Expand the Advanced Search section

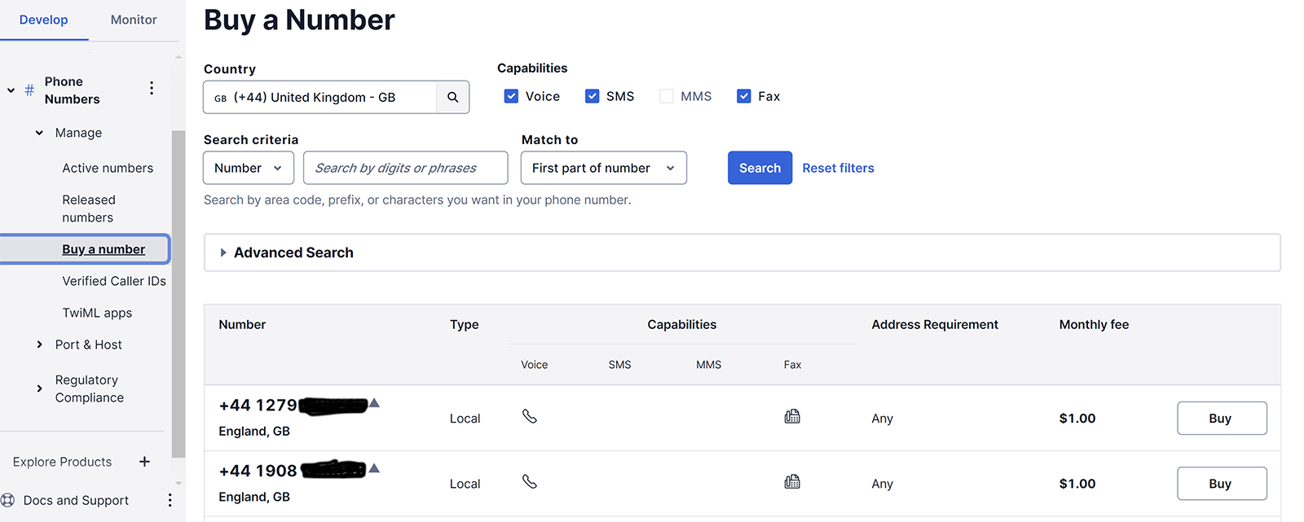tap(223, 252)
